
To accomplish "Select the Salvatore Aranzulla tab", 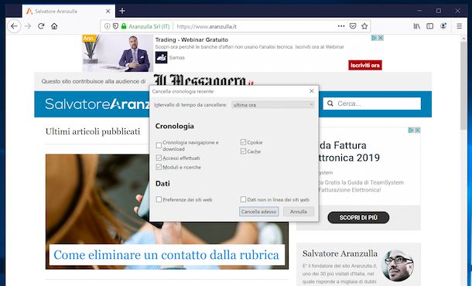I will (69, 11).
